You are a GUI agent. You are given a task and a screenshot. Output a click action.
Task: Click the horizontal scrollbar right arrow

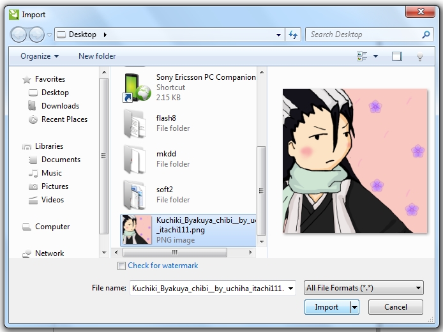(250, 252)
